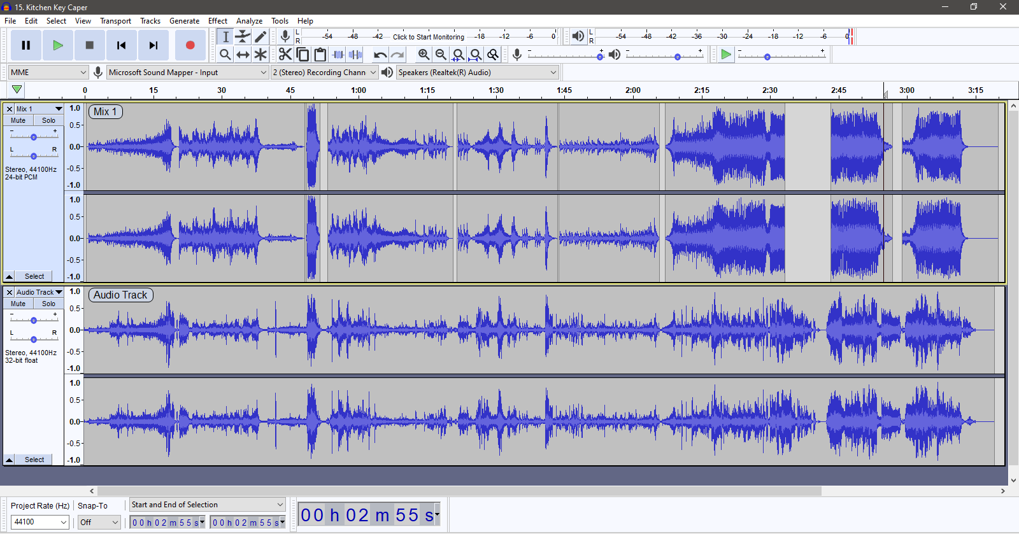Open the MME audio host dropdown
Screen dimensions: 1019x534
(x=48, y=73)
